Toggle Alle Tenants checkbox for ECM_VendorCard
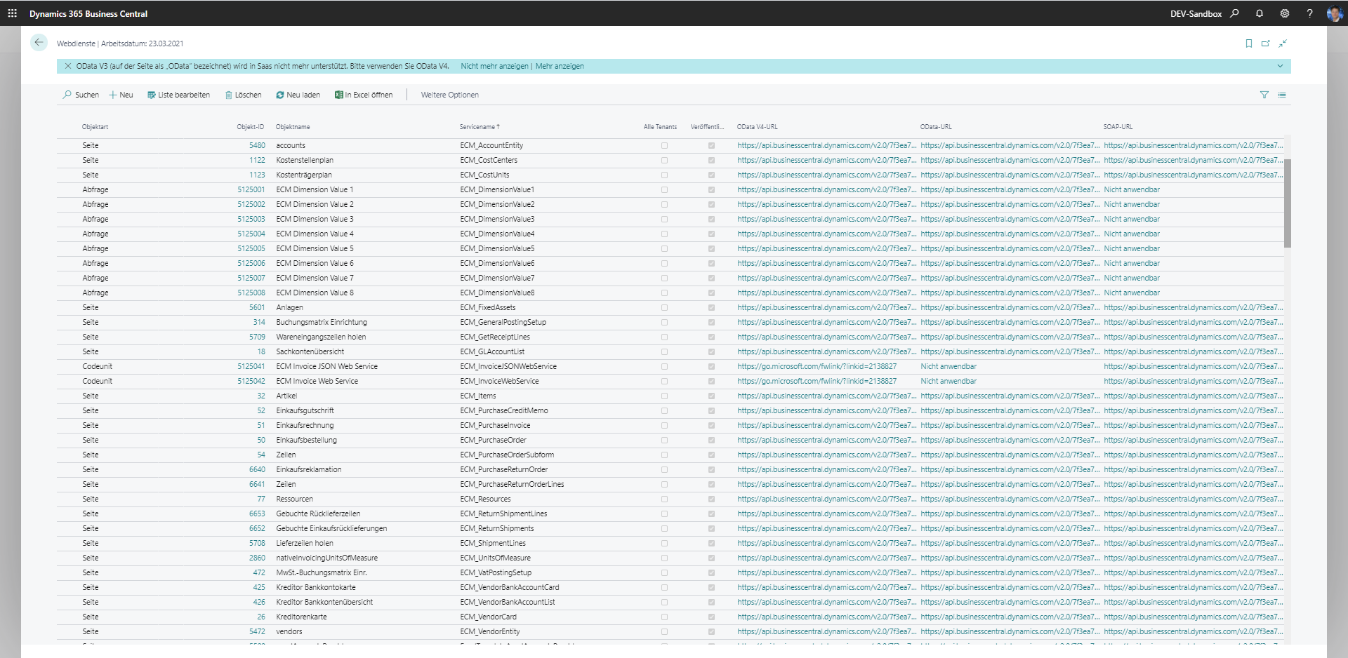This screenshot has height=658, width=1348. [x=664, y=617]
